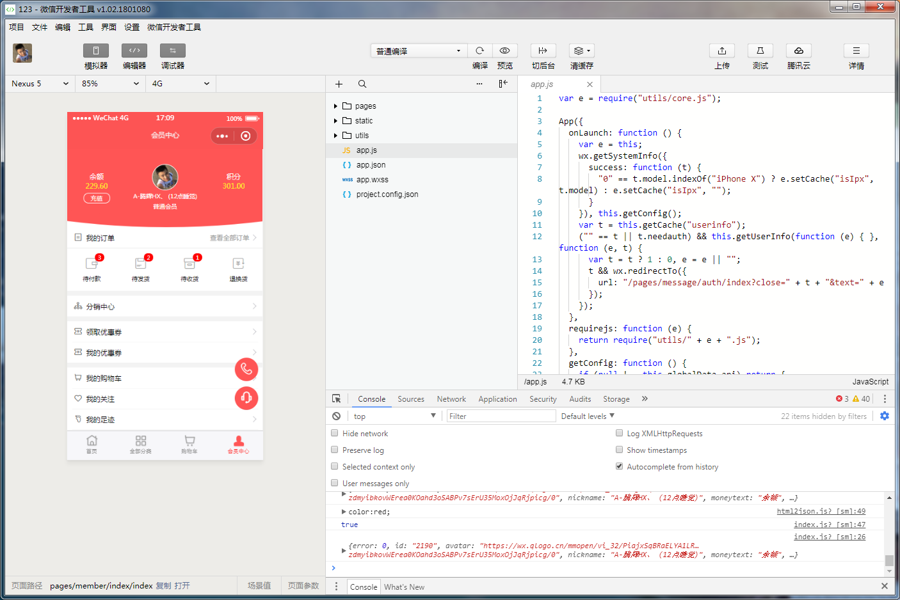Viewport: 900px width, 600px height.
Task: Enable Show timestamps checkbox
Action: coord(619,450)
